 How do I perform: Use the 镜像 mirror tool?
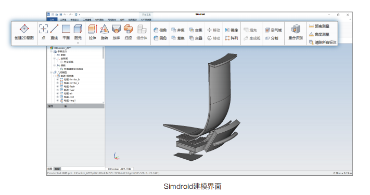tap(232, 30)
